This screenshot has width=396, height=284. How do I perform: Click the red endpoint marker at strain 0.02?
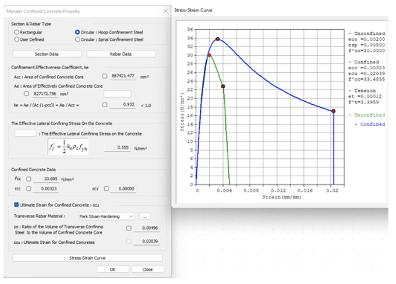(x=334, y=111)
